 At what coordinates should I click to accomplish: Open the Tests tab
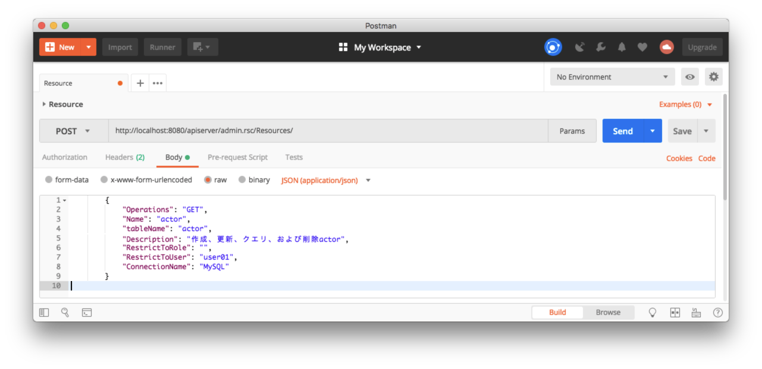[294, 157]
